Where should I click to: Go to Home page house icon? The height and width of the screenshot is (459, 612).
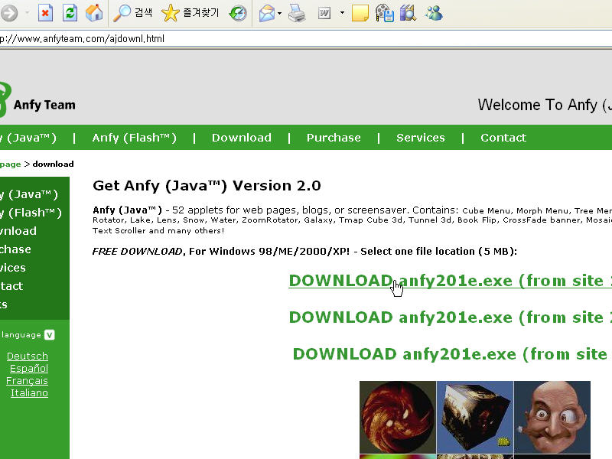pyautogui.click(x=94, y=13)
